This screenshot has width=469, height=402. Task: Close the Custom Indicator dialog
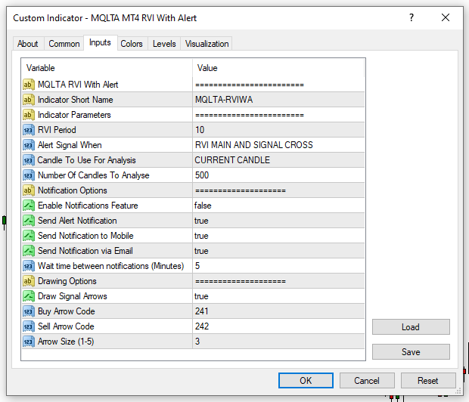point(446,17)
